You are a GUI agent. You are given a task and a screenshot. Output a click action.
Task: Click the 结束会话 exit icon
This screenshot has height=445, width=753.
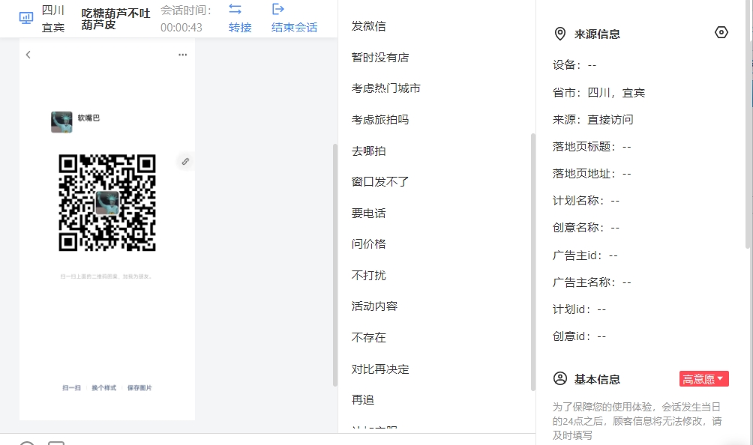(x=278, y=9)
